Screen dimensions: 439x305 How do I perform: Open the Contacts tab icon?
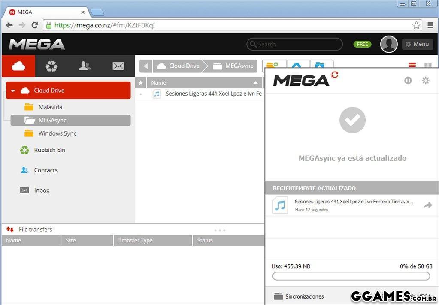click(85, 66)
